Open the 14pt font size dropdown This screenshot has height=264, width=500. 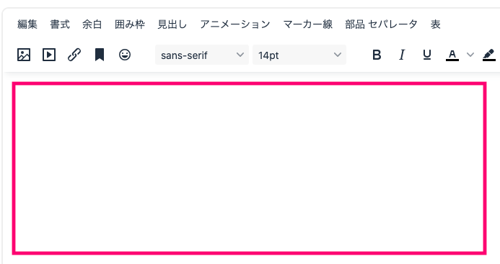click(299, 55)
